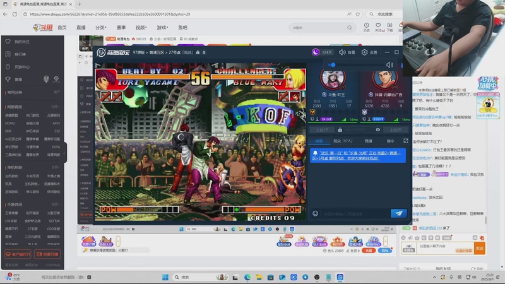Open the 首页 nav item on Douyu
Viewport: 505px width, 284px height.
point(62,28)
